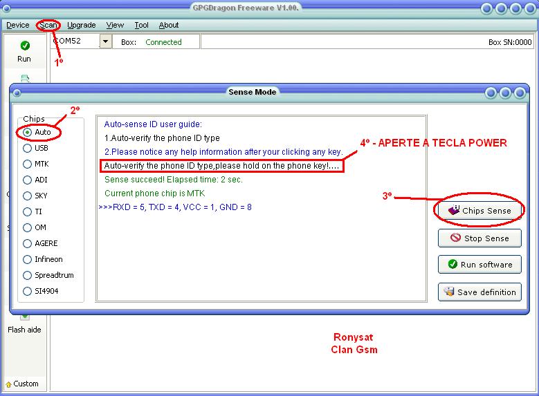This screenshot has width=539, height=396.
Task: Click the partially hidden sidebar icon below Run
Action: click(25, 79)
